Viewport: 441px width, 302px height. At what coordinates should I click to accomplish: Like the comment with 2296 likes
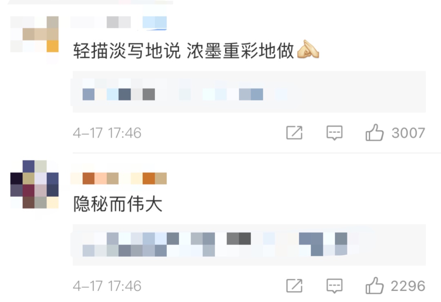pos(374,285)
